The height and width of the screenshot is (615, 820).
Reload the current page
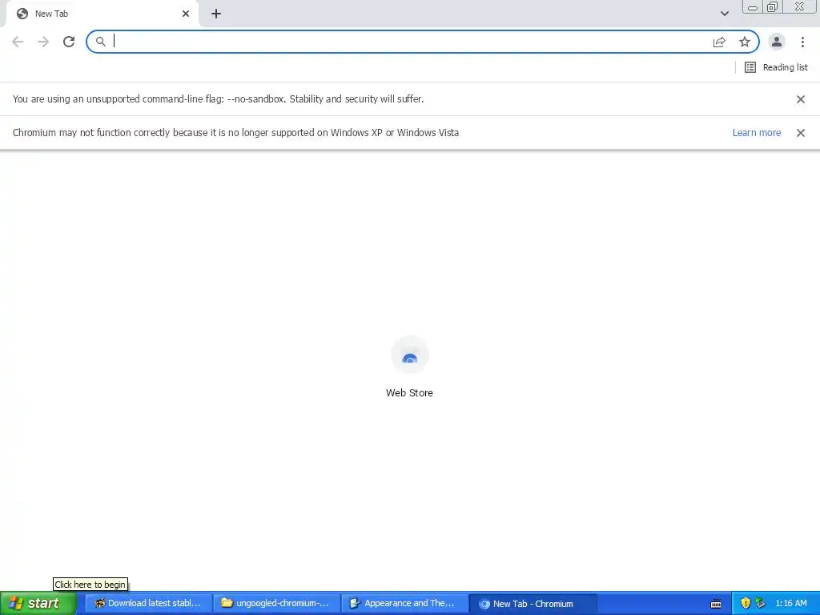pos(69,42)
